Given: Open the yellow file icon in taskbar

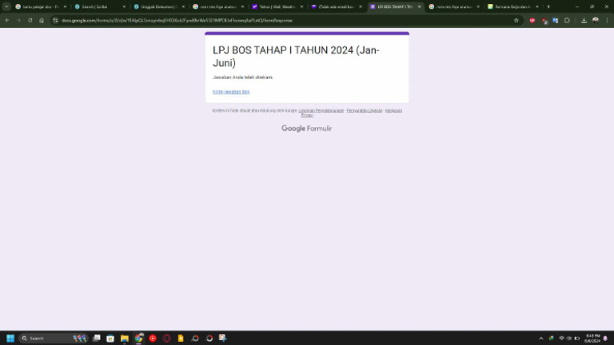Looking at the screenshot, I should coord(181,338).
